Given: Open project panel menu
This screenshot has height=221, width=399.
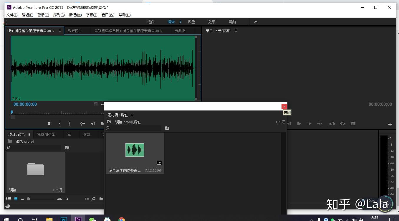Looking at the screenshot, I should point(29,134).
